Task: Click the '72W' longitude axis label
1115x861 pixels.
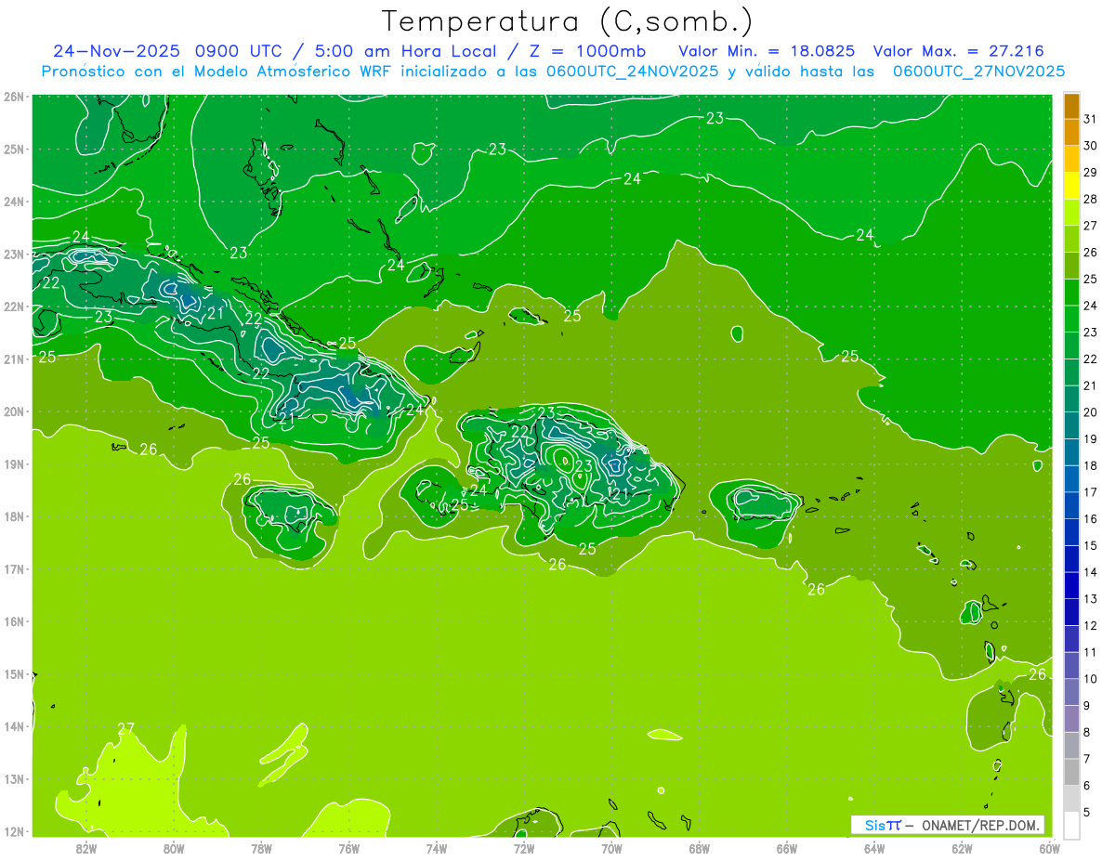Action: [x=523, y=848]
